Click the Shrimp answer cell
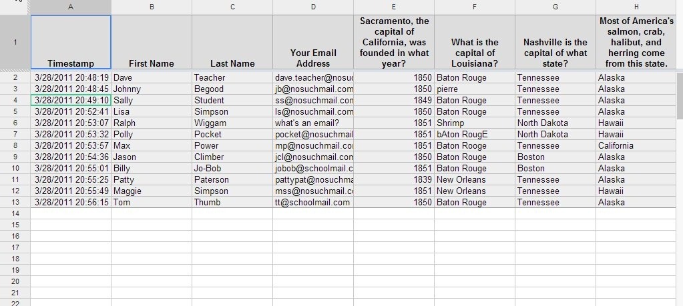Screen dimensions: 683x306 pos(475,123)
